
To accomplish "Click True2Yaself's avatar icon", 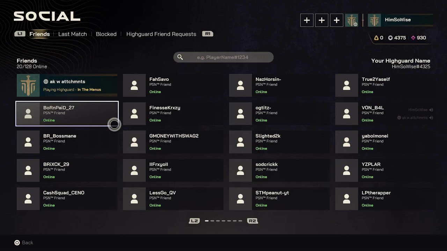I will click(x=347, y=85).
